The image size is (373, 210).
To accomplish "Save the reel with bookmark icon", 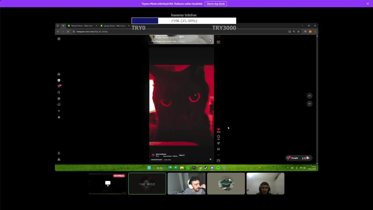I will (x=219, y=149).
